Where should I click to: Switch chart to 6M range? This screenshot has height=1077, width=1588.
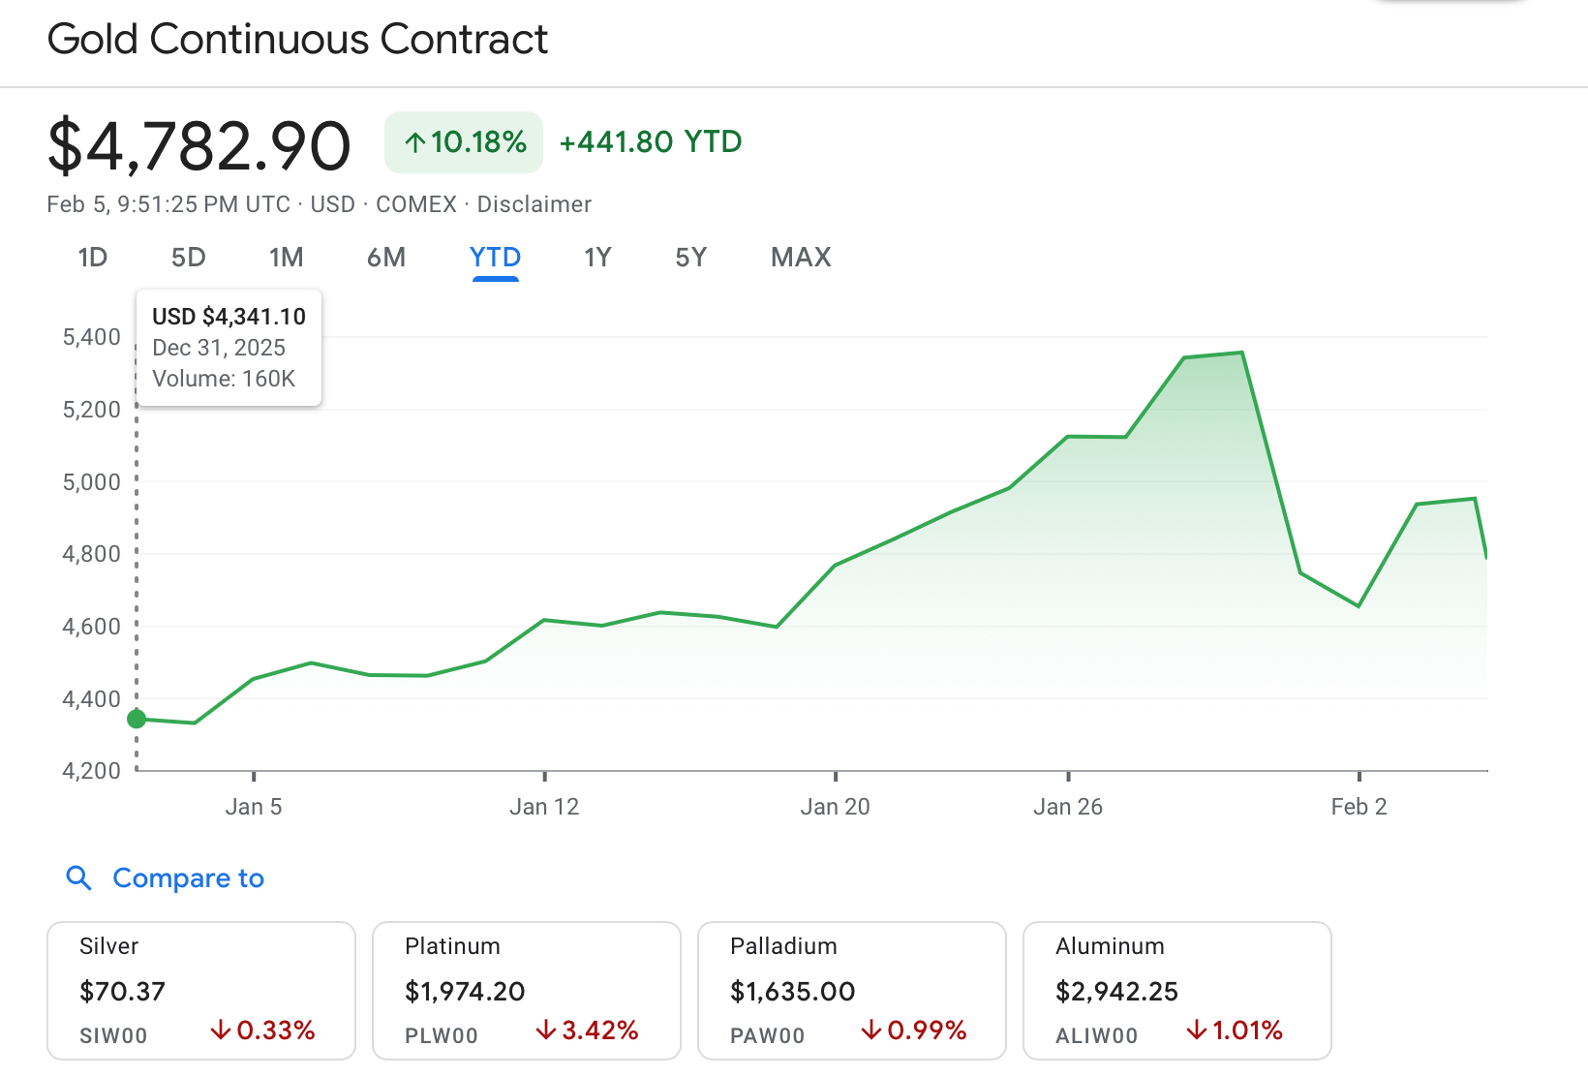click(x=385, y=258)
